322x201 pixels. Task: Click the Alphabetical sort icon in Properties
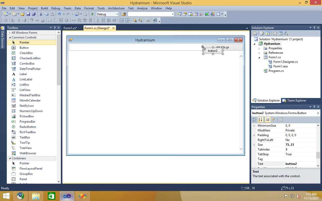coord(260,120)
